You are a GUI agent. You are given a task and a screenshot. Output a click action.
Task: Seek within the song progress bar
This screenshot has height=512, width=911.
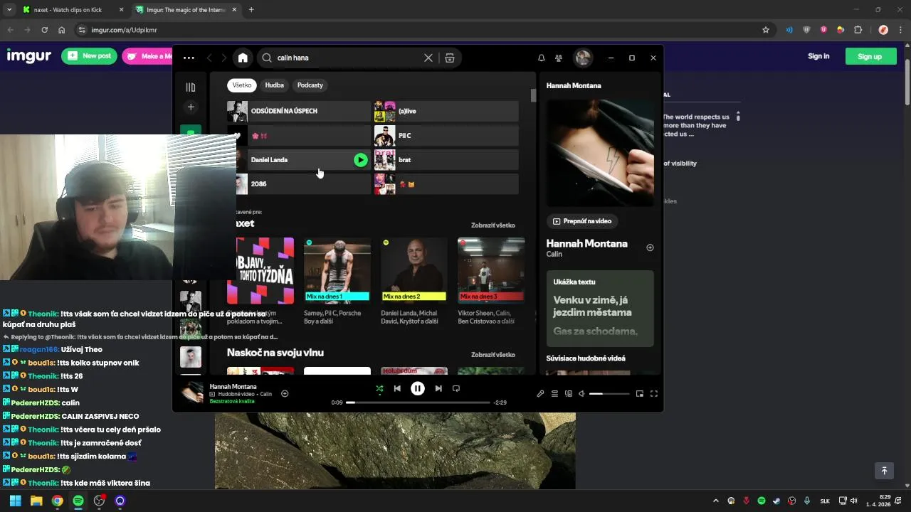click(418, 402)
